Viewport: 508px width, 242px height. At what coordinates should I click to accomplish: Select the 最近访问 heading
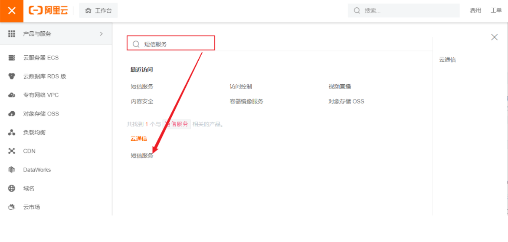click(x=141, y=70)
